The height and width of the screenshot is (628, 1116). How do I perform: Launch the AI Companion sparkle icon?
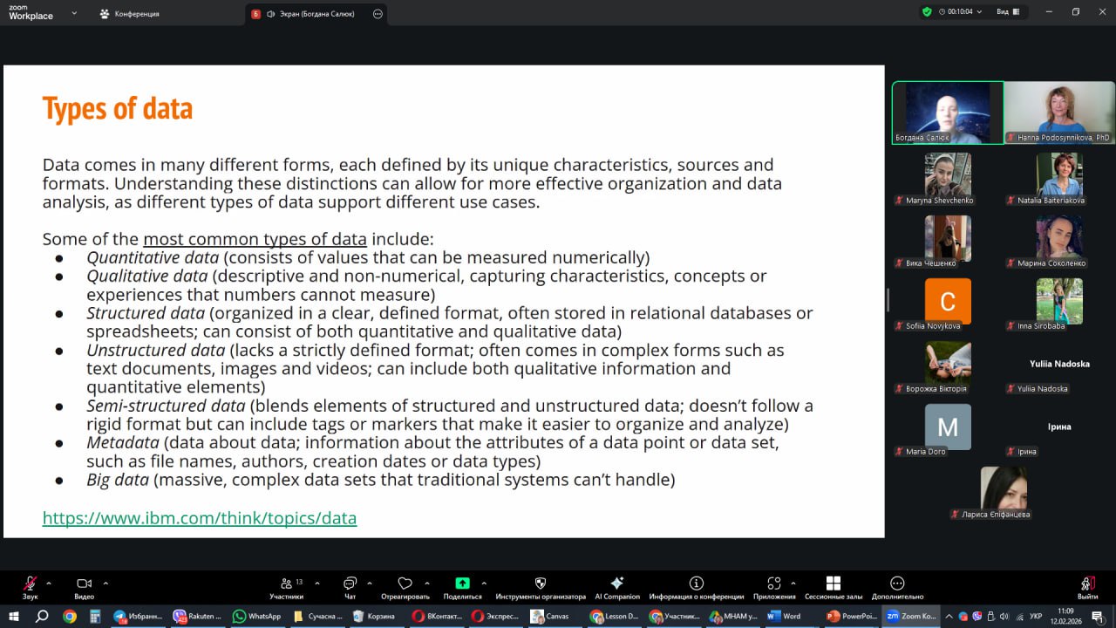tap(616, 584)
